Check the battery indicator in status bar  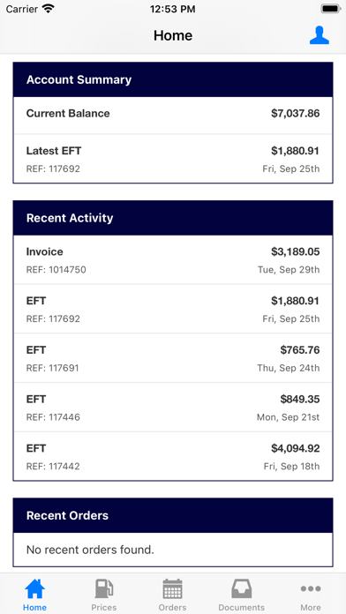click(x=331, y=9)
